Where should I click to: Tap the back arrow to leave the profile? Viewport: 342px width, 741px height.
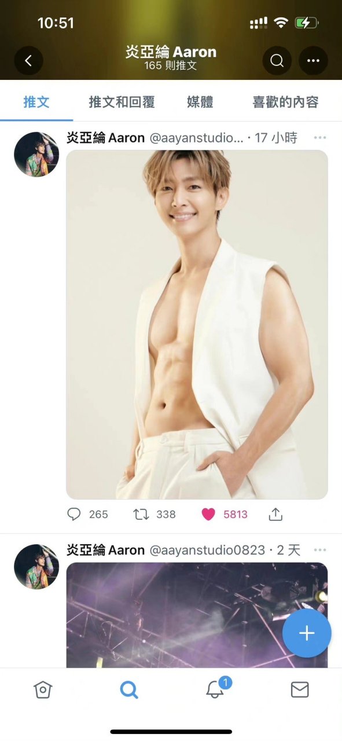28,60
